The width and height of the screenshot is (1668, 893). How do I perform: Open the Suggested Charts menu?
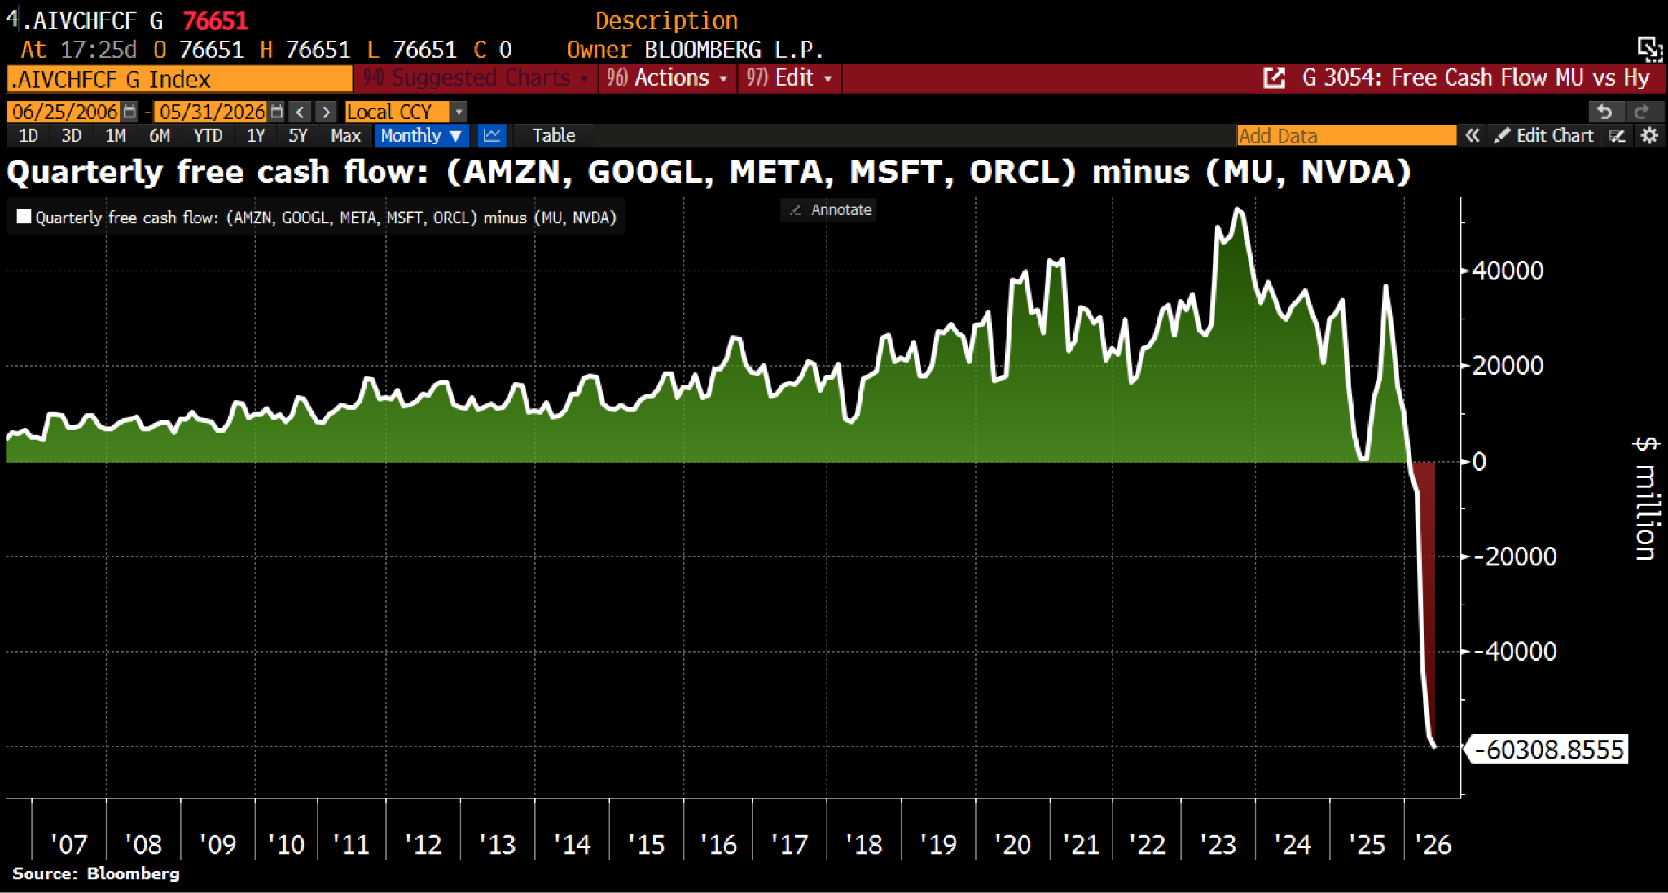(x=475, y=78)
